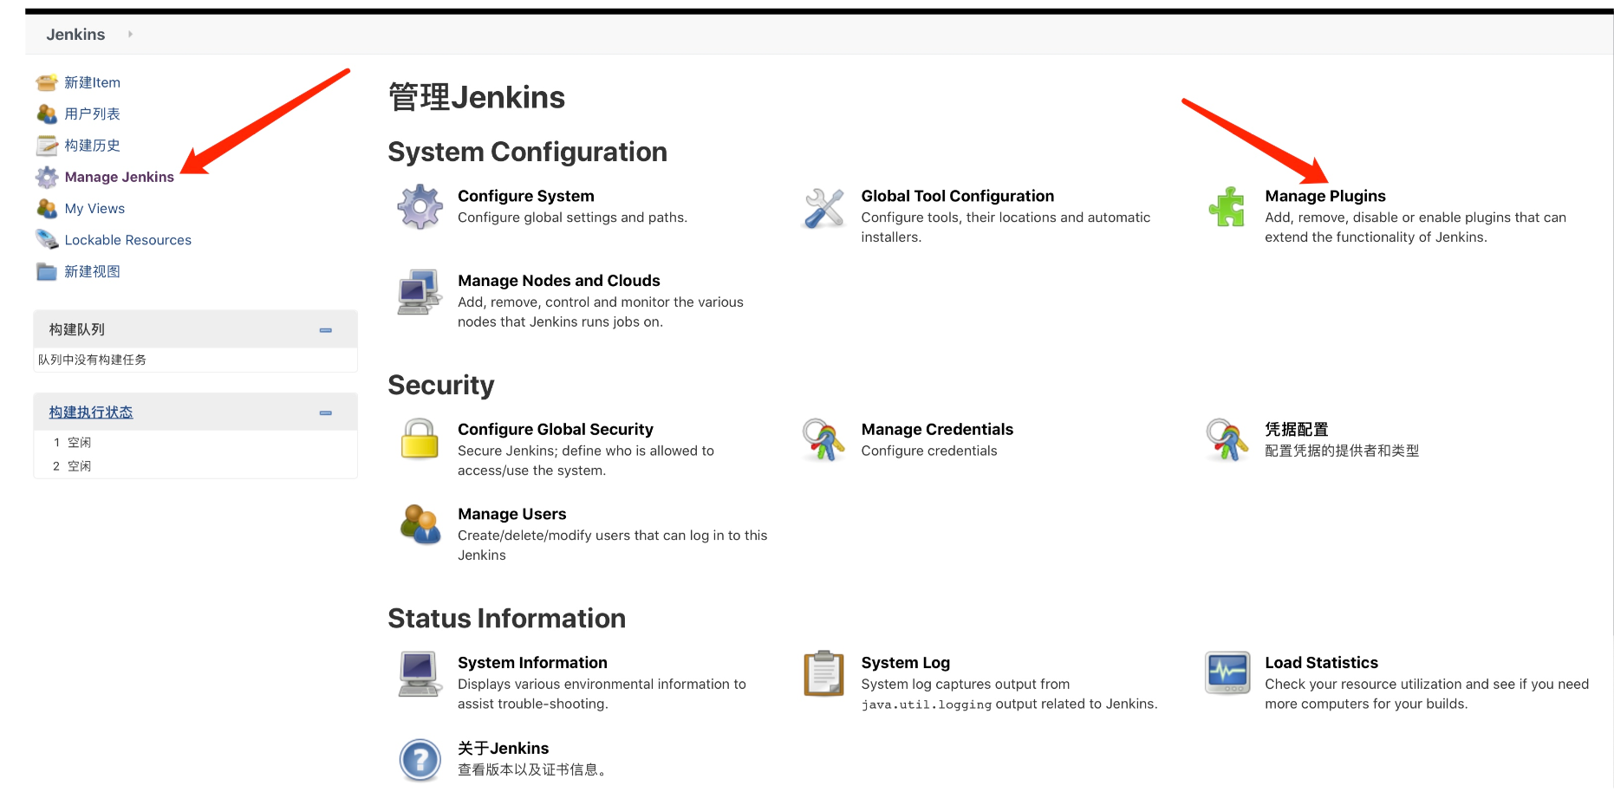Select executor 2 空闲 row
This screenshot has width=1614, height=792.
click(195, 466)
